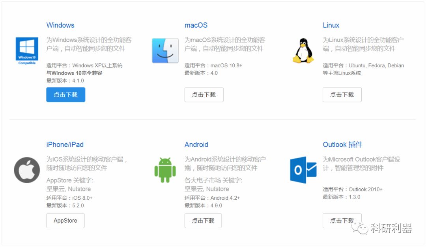Click the Windows client description paragraph
This screenshot has height=247, width=426.
[x=89, y=44]
